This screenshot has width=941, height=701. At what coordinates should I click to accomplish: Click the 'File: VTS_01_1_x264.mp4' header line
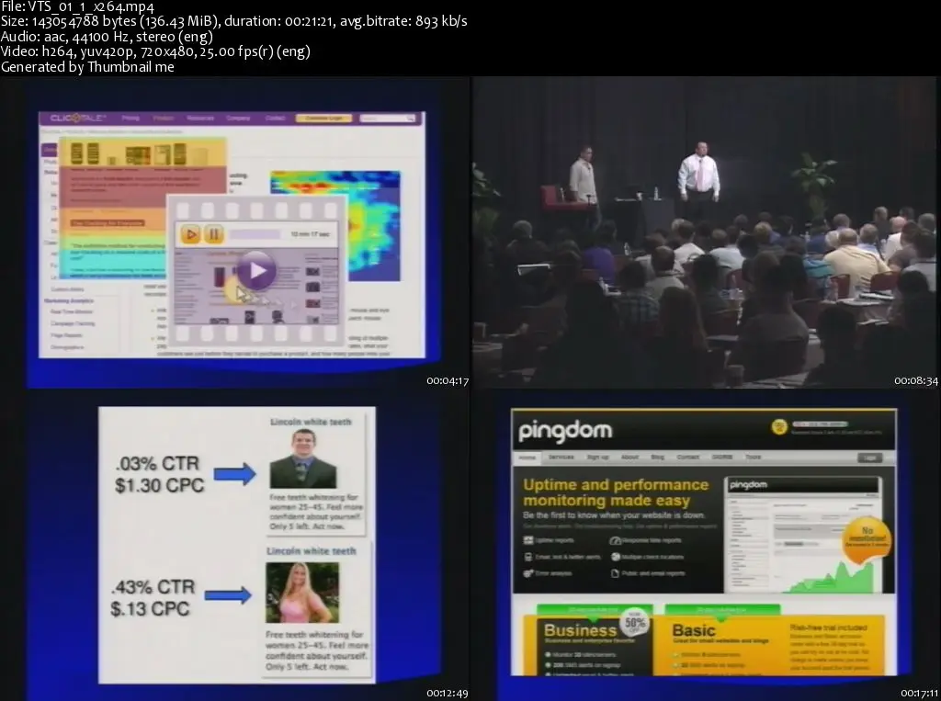point(77,7)
